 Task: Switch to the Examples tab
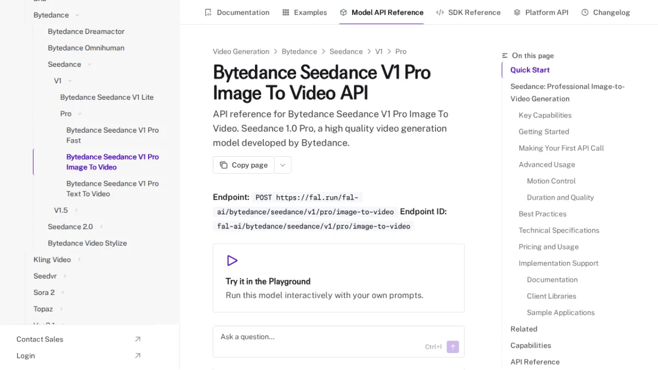point(304,12)
